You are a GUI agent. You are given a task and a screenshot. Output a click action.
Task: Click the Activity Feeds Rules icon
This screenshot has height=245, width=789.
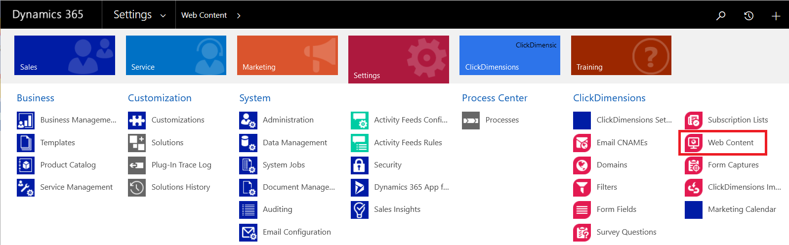(x=360, y=143)
